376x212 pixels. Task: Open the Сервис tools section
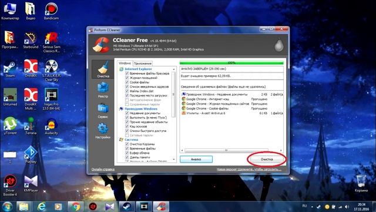click(103, 110)
